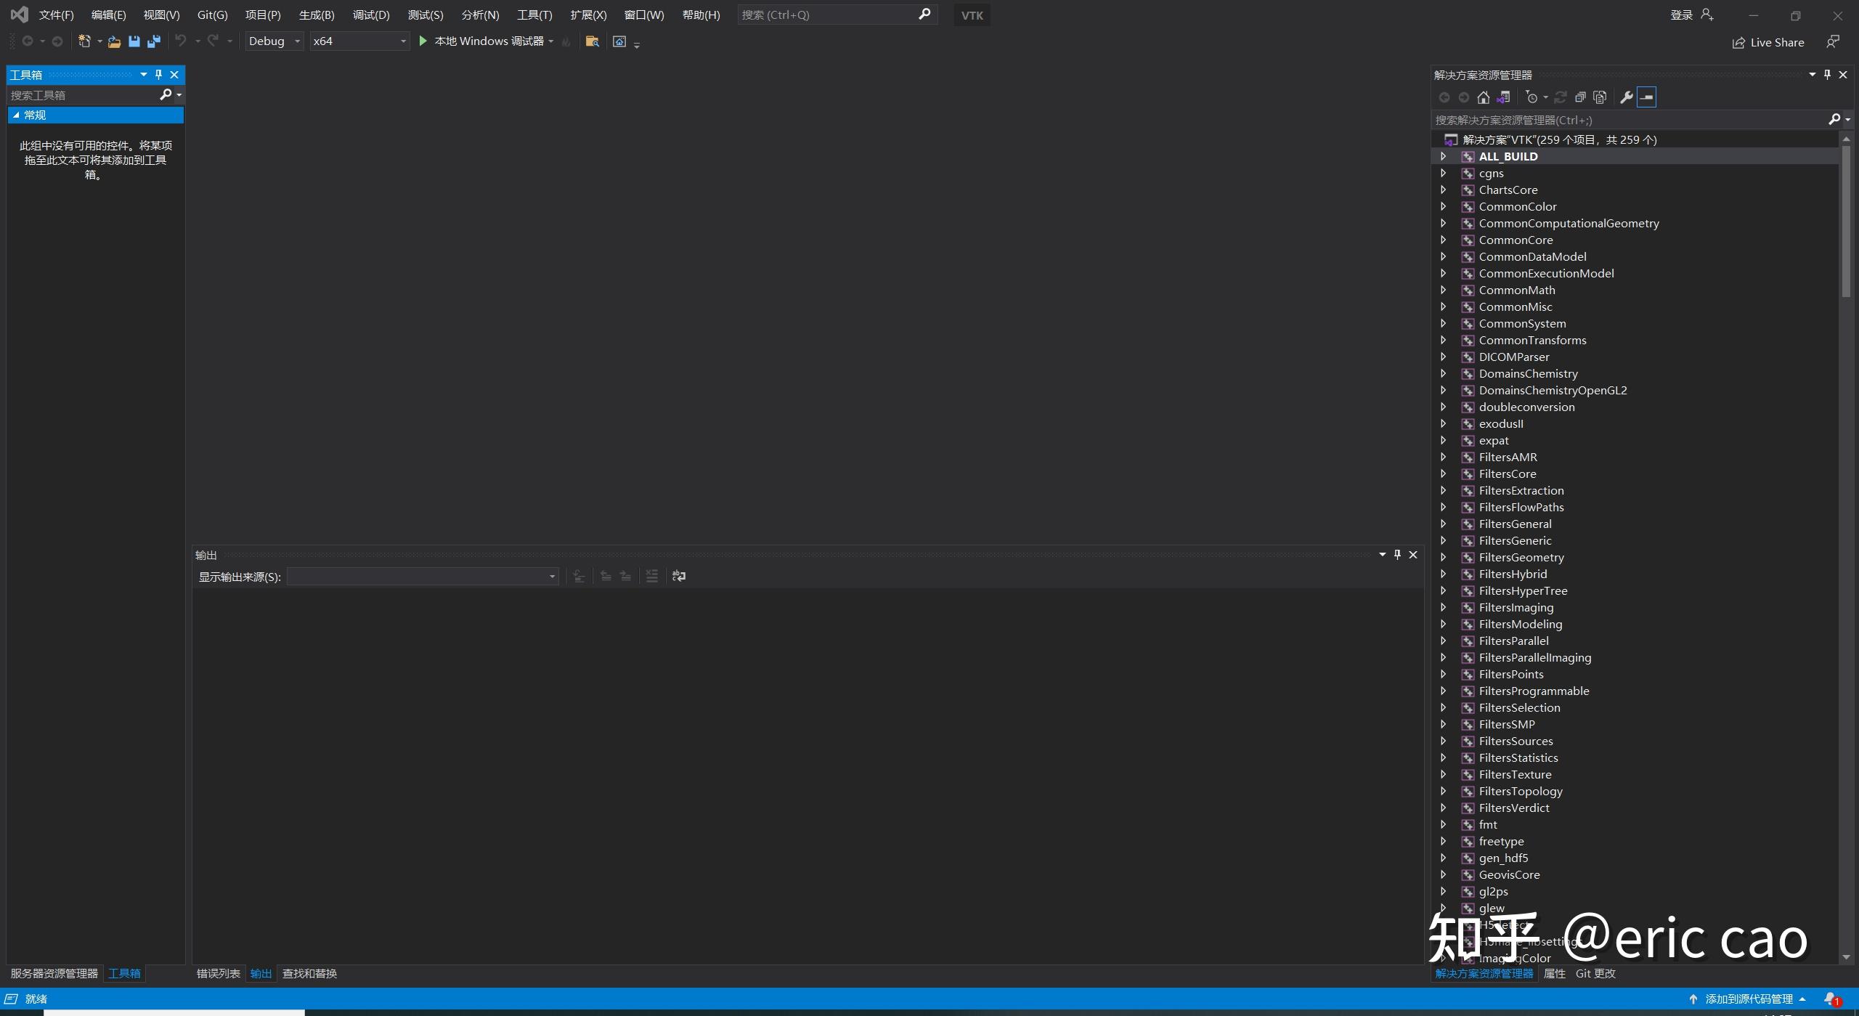The width and height of the screenshot is (1859, 1016).
Task: Open the 生成(B) Build menu
Action: [316, 15]
